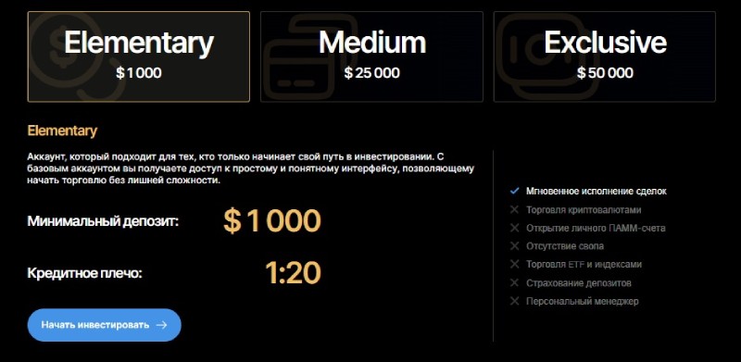Select the Elementary account tab

point(138,56)
